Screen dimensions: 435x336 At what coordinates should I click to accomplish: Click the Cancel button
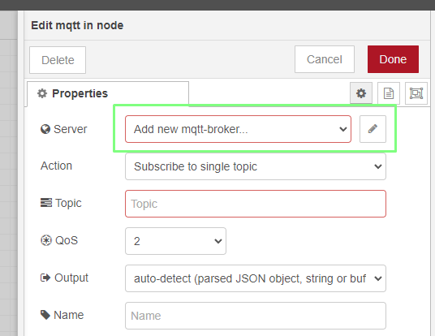(x=325, y=59)
